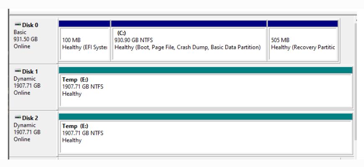Select the 100 MB EFI System partition

(85, 43)
